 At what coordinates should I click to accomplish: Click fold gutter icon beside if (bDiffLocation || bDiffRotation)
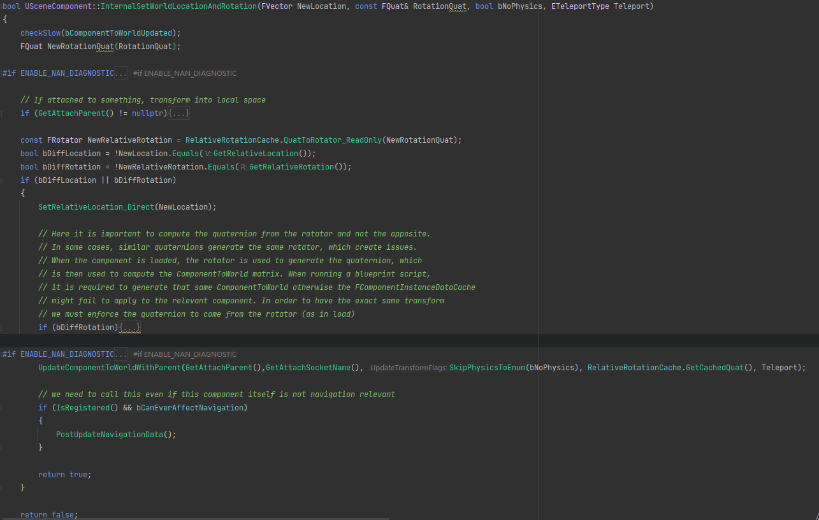pyautogui.click(x=2, y=180)
